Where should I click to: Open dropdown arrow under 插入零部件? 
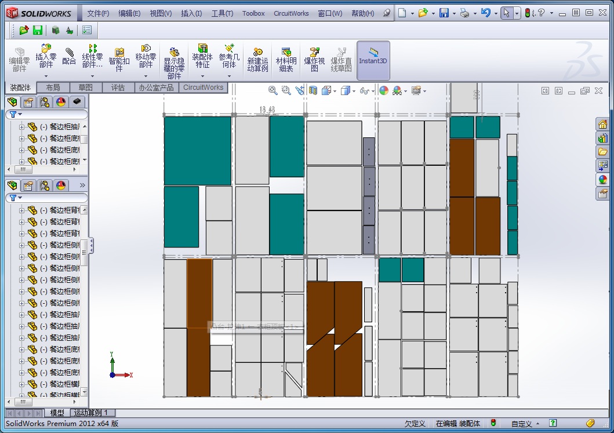click(x=46, y=75)
